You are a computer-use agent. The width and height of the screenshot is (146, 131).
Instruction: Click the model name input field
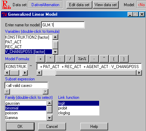(x=63, y=25)
